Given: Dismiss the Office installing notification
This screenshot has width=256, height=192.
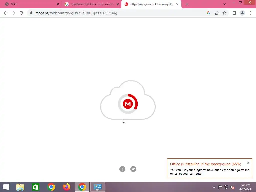Looking at the screenshot, I should tap(248, 163).
